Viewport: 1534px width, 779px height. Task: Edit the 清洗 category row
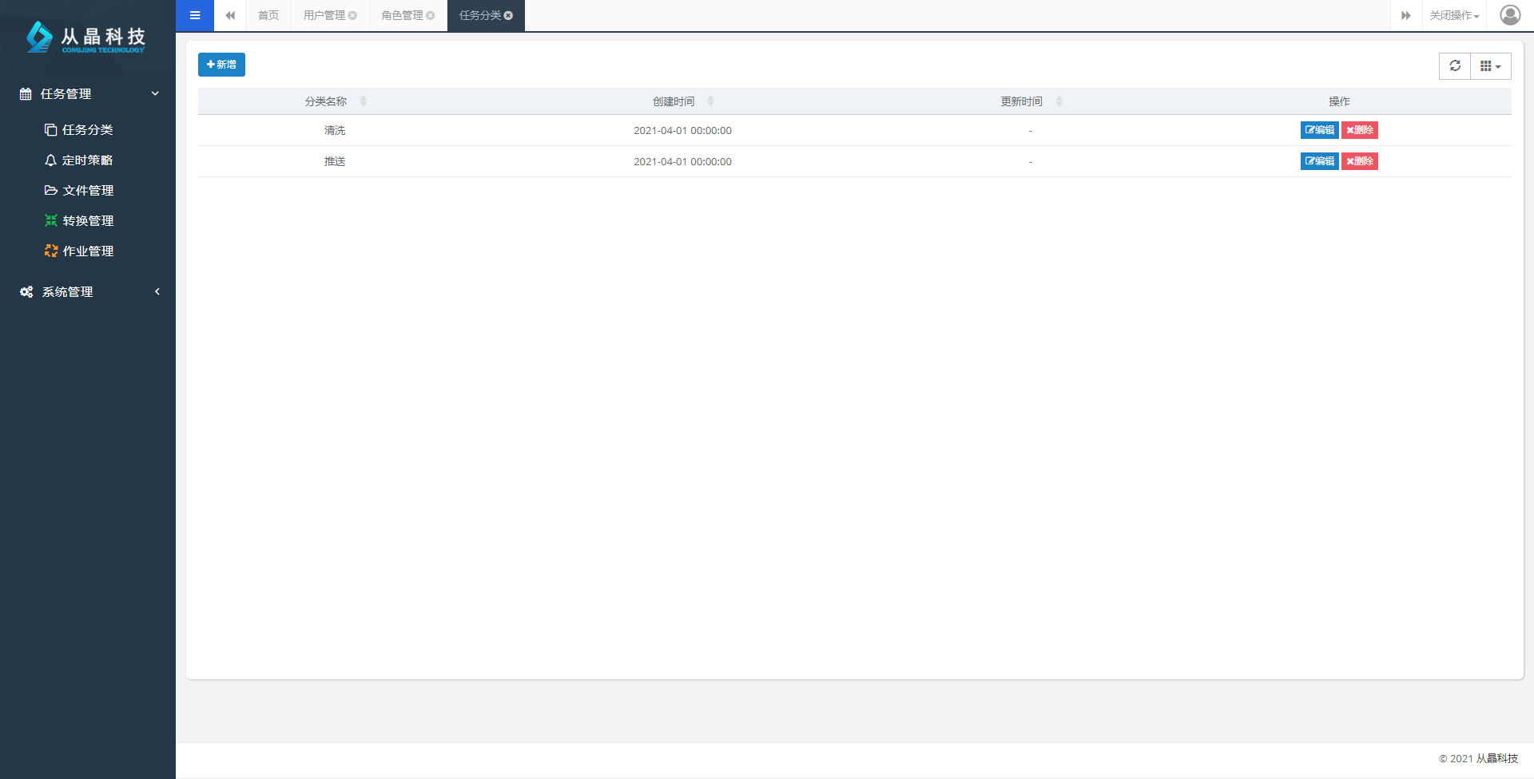(x=1319, y=130)
